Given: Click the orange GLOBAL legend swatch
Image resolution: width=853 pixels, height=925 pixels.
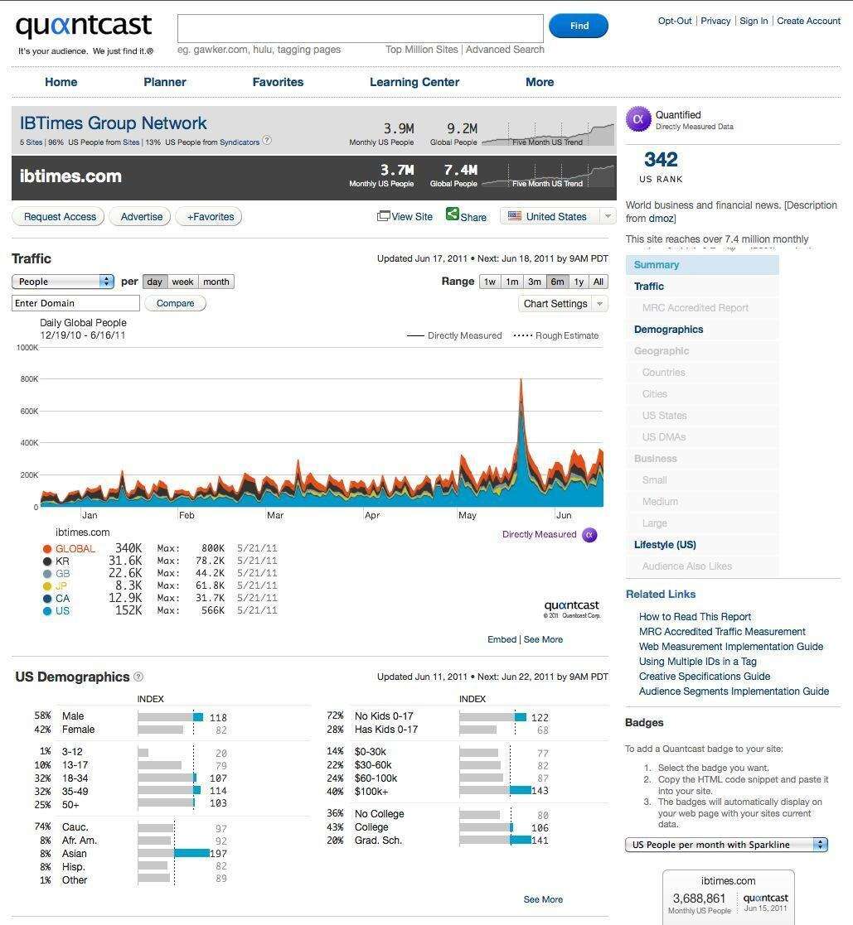Looking at the screenshot, I should (x=47, y=549).
